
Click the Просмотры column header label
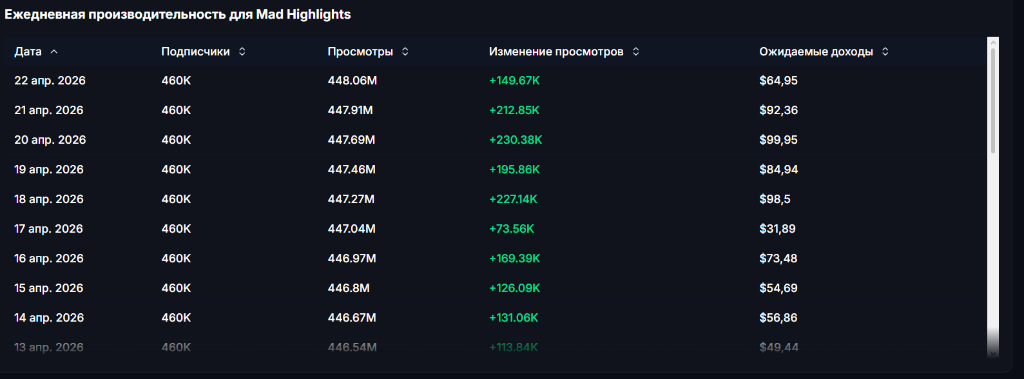coord(360,52)
